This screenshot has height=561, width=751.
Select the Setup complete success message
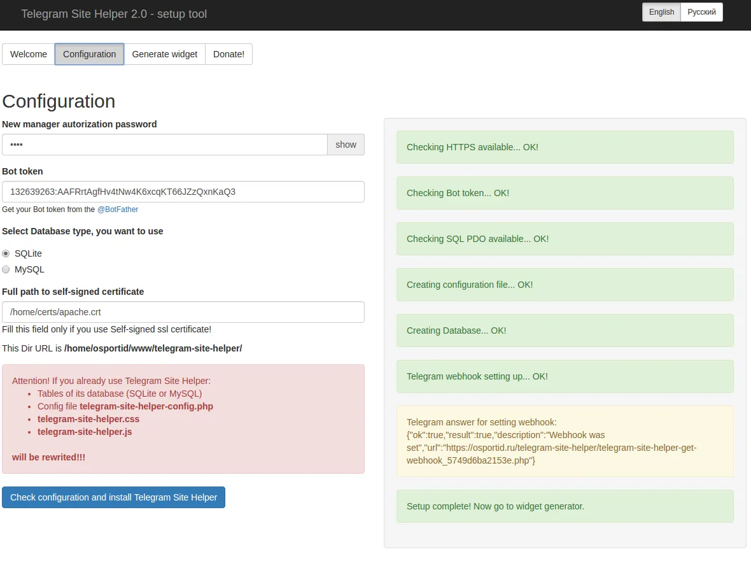click(x=564, y=506)
